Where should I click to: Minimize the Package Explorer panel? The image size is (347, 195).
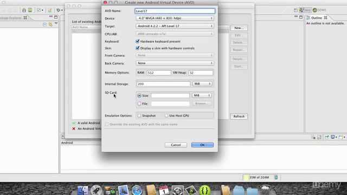[x=51, y=17]
